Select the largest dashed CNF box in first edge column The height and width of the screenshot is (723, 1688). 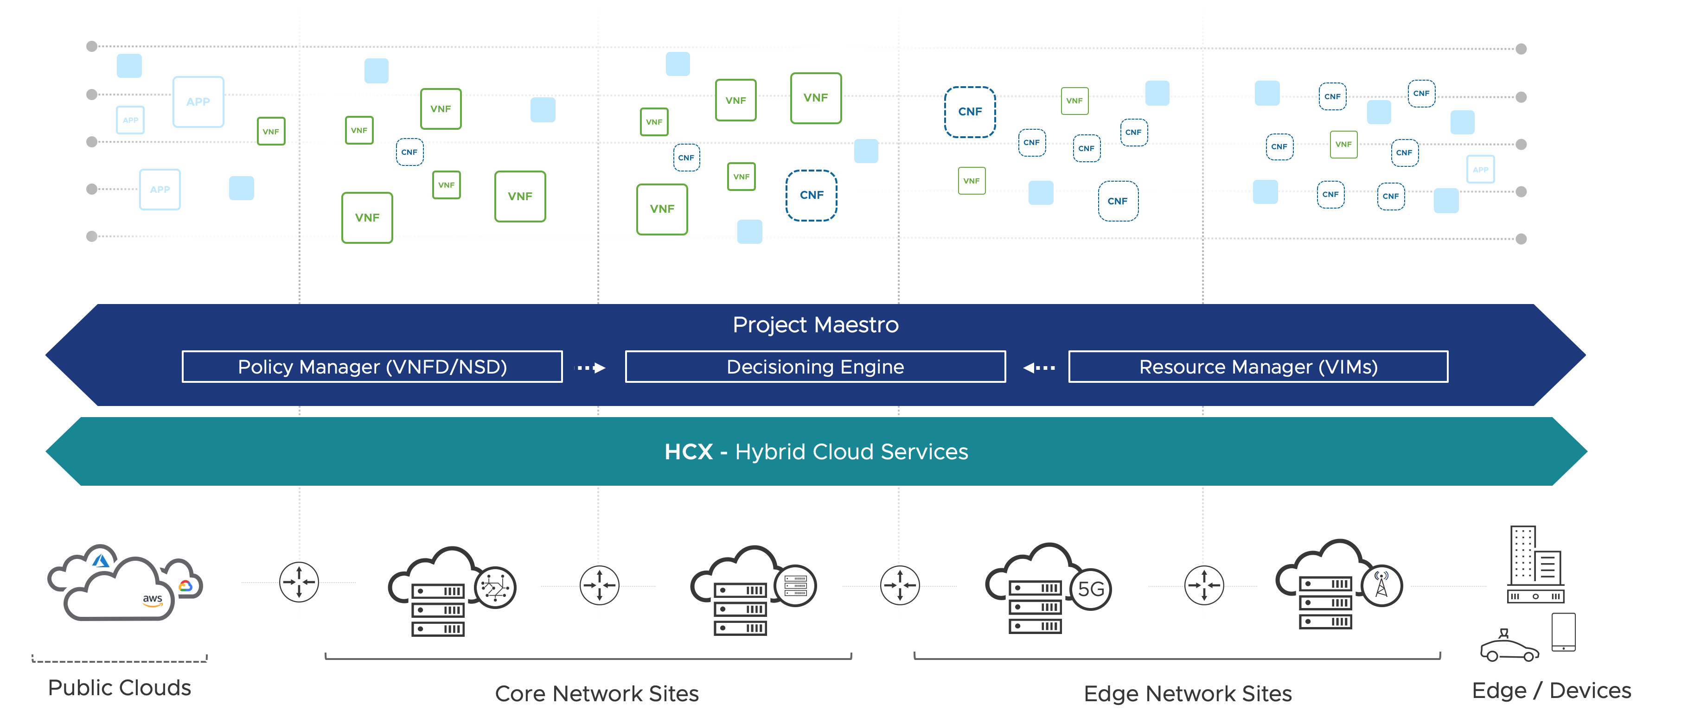970,111
